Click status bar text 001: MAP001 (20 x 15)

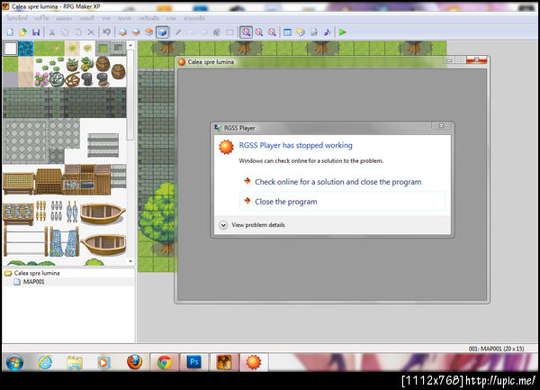point(496,349)
